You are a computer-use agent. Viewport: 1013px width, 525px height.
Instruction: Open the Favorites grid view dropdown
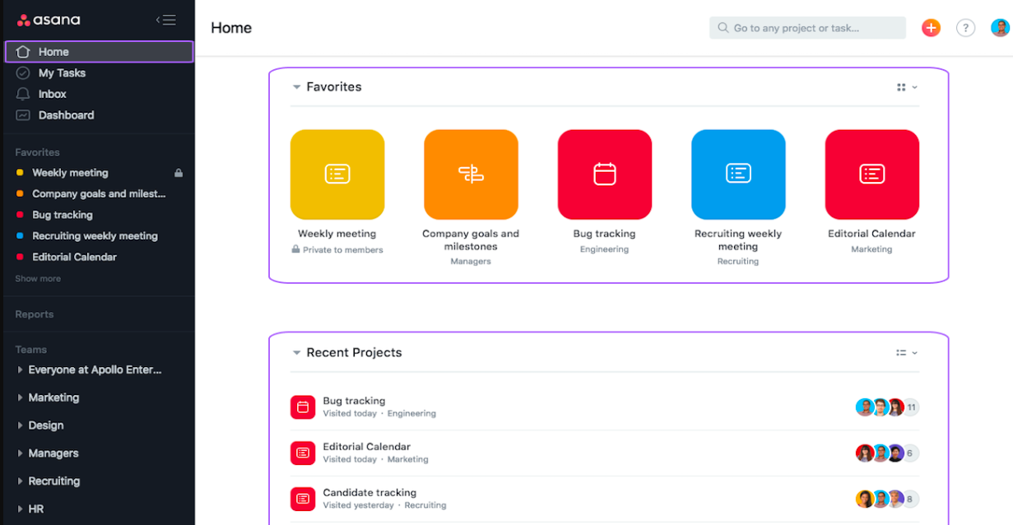[x=907, y=87]
